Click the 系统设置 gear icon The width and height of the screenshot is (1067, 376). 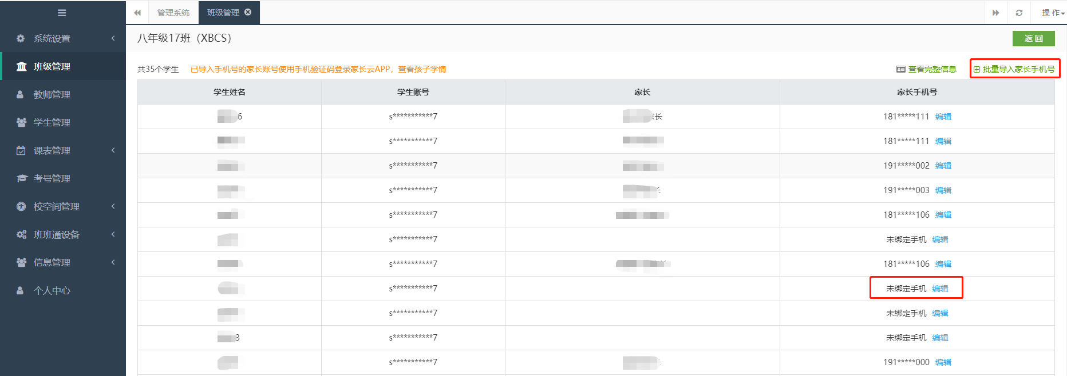click(x=21, y=38)
